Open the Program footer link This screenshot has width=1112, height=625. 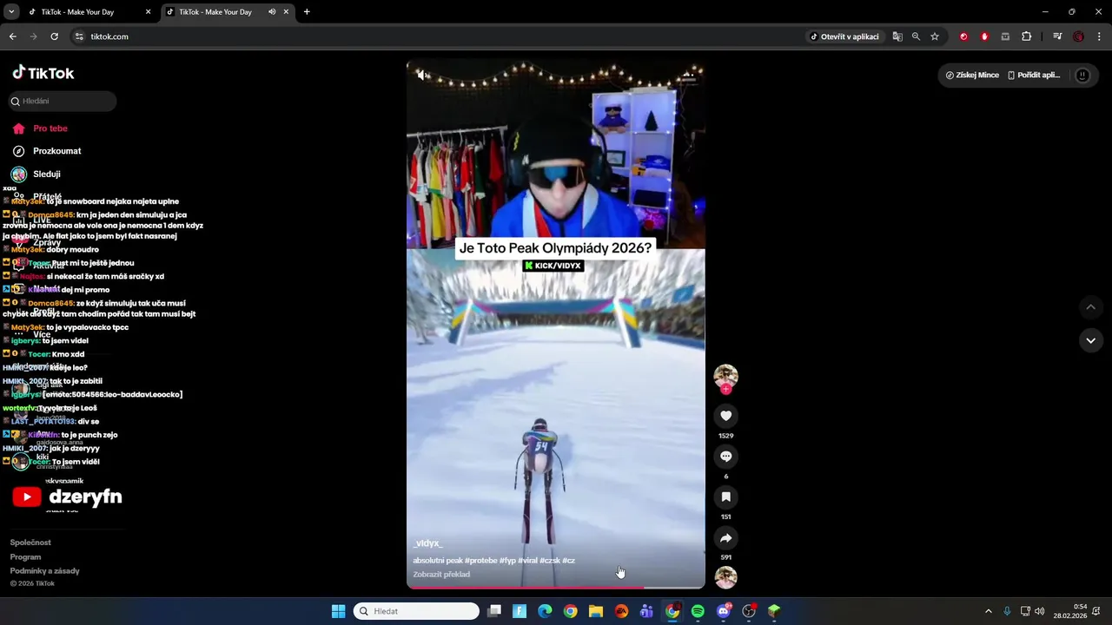25,557
